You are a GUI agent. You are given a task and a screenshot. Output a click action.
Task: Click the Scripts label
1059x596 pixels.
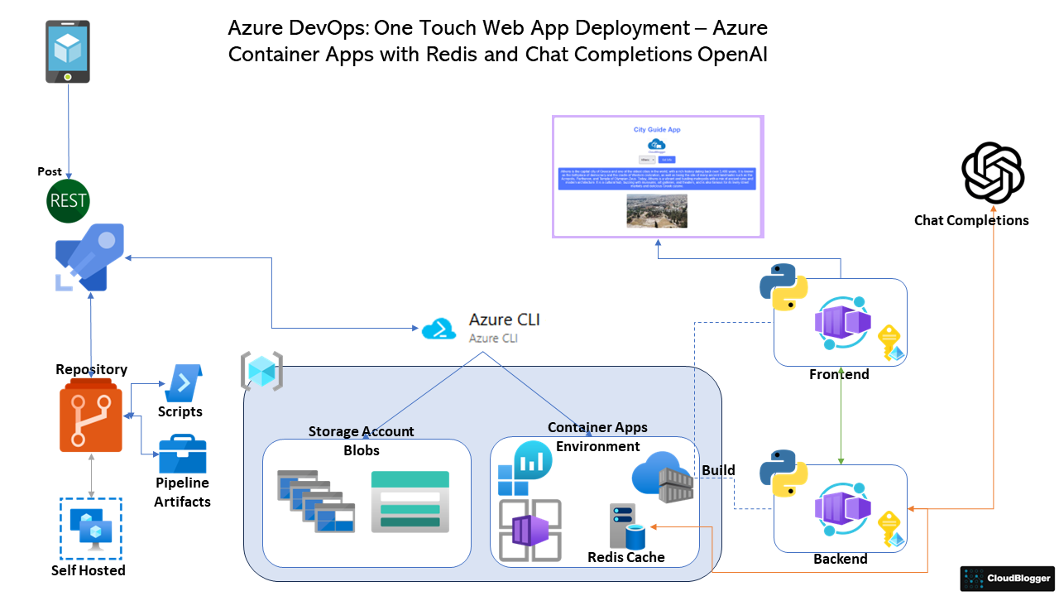click(180, 411)
